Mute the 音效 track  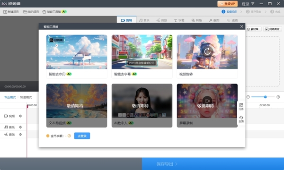[20, 135]
